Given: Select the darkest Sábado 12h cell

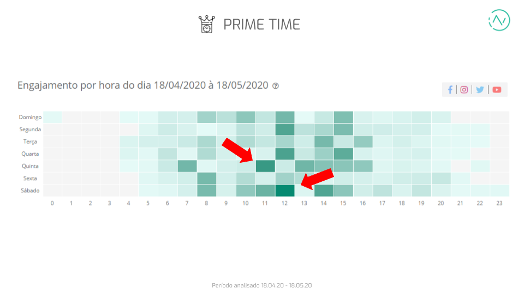Looking at the screenshot, I should click(285, 191).
